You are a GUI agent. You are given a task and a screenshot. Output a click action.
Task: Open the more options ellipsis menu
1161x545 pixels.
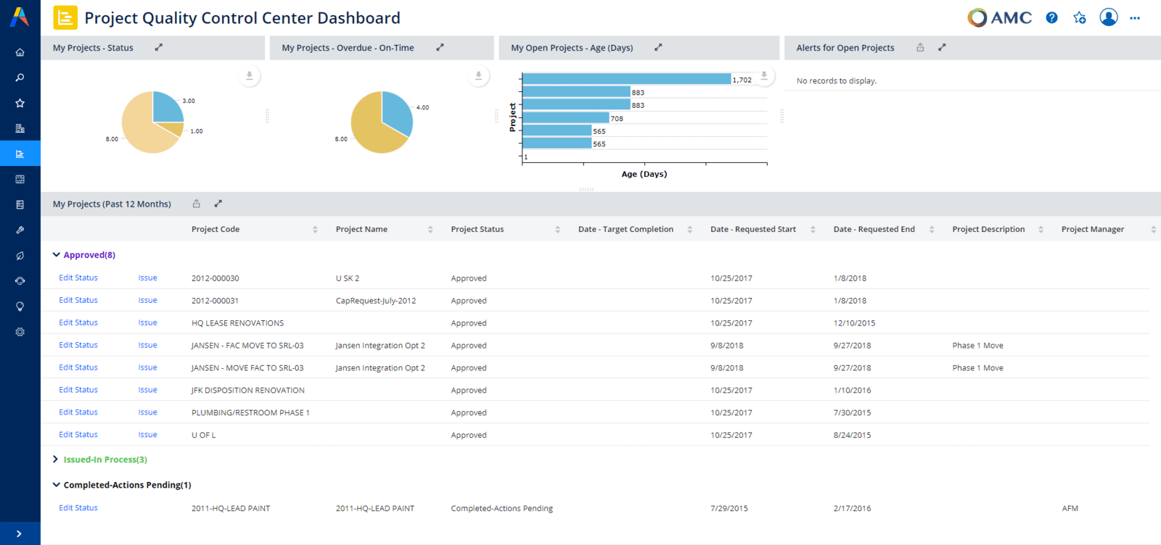click(x=1135, y=18)
